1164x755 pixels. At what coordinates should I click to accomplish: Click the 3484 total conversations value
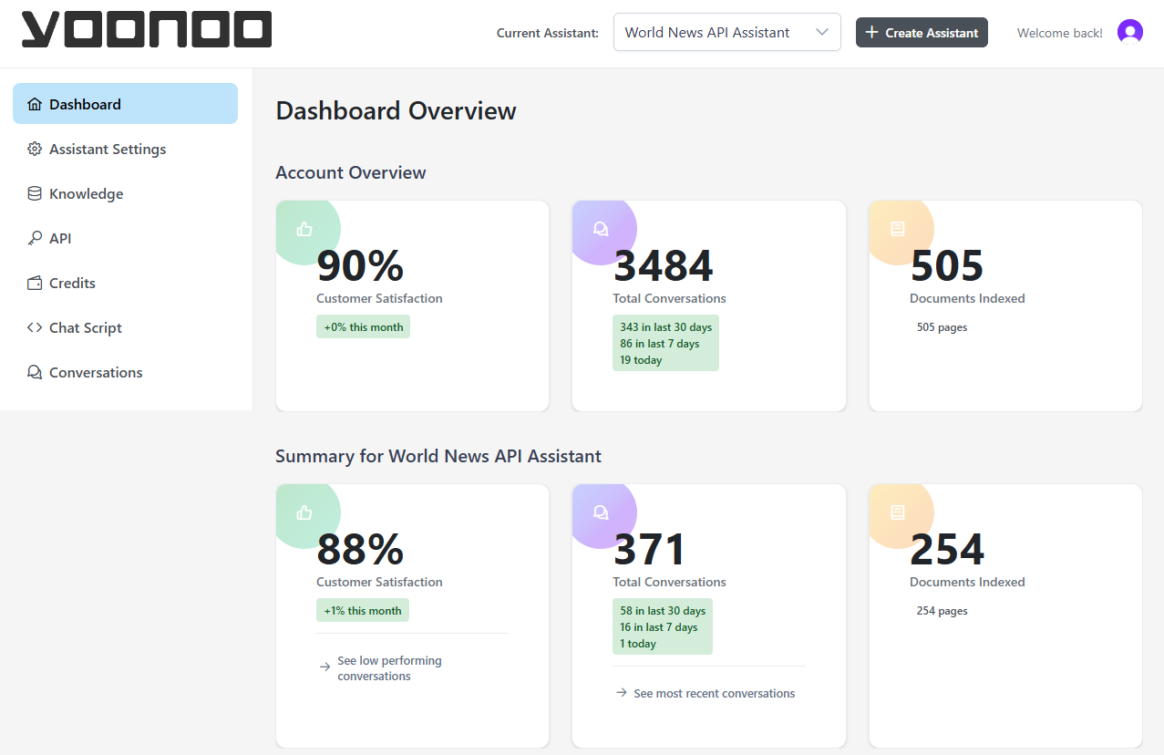point(663,265)
